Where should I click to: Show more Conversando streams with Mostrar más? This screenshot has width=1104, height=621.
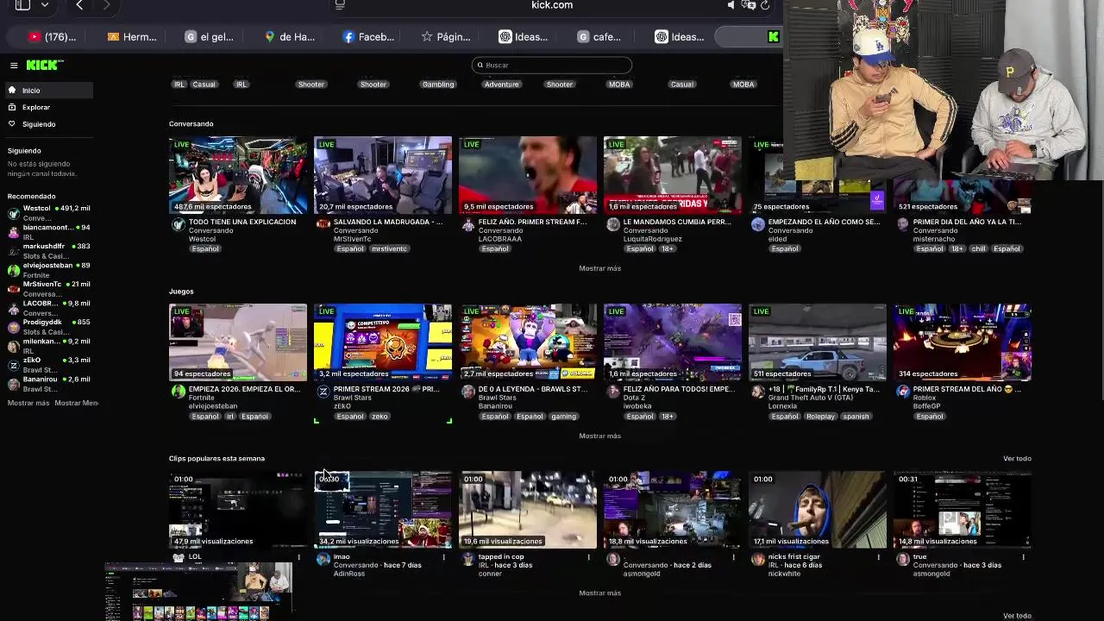click(600, 268)
